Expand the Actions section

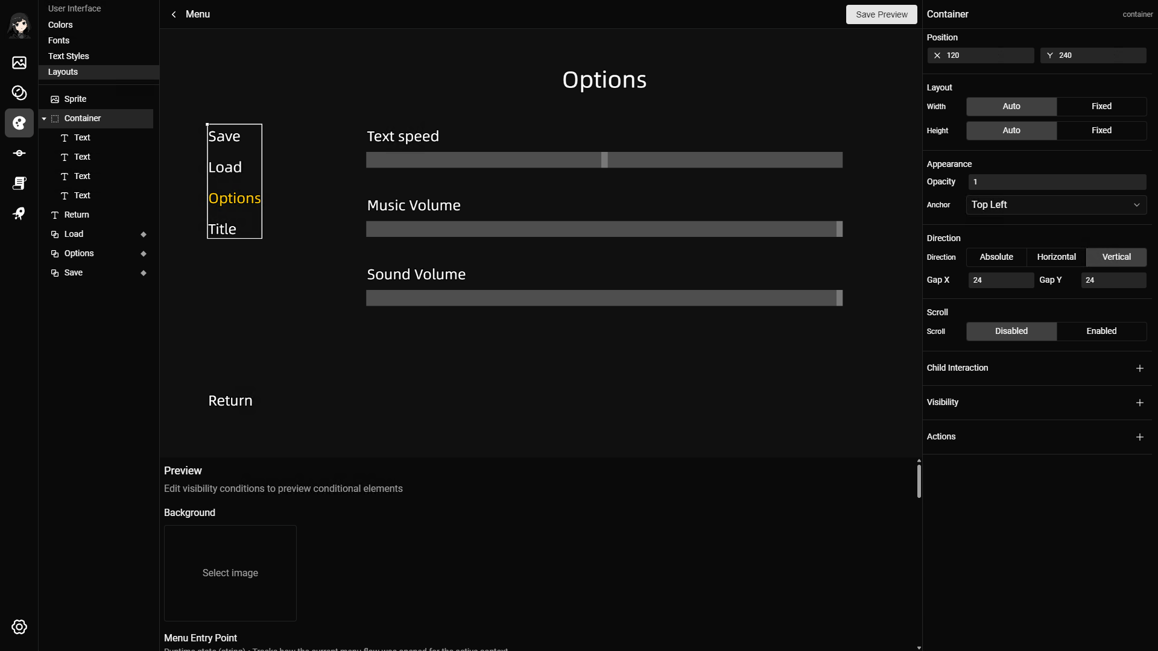(1140, 437)
